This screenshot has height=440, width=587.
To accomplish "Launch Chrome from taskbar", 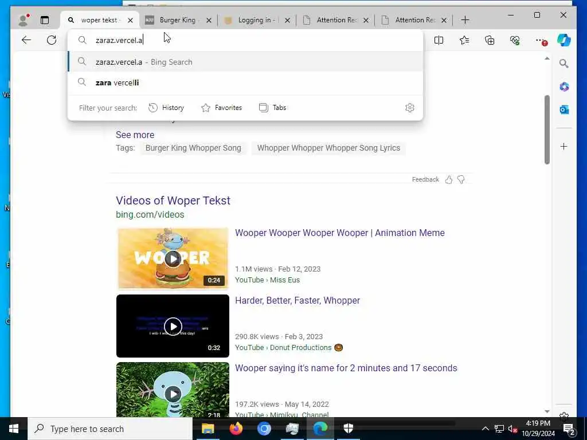I will 264,429.
